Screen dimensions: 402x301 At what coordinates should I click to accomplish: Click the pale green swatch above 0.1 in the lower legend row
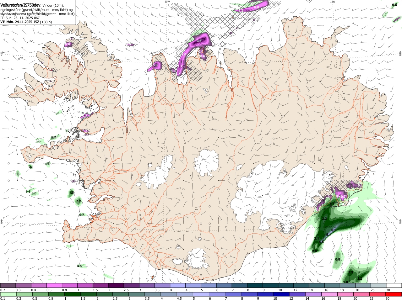(x=8, y=294)
